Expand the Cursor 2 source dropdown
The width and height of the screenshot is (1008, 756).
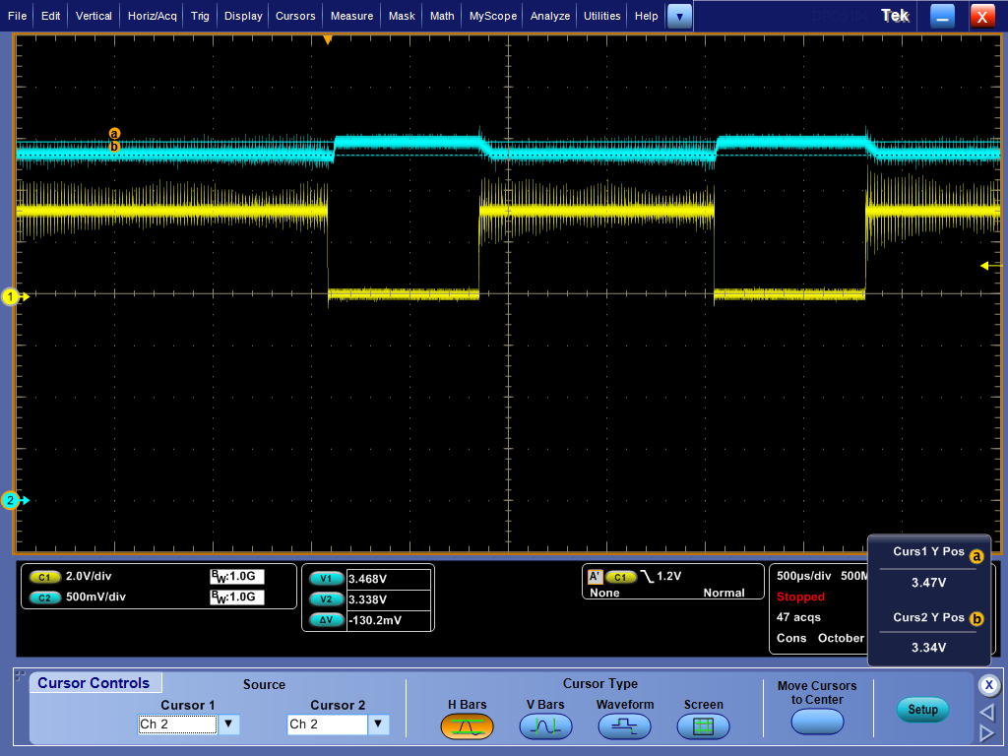point(378,724)
